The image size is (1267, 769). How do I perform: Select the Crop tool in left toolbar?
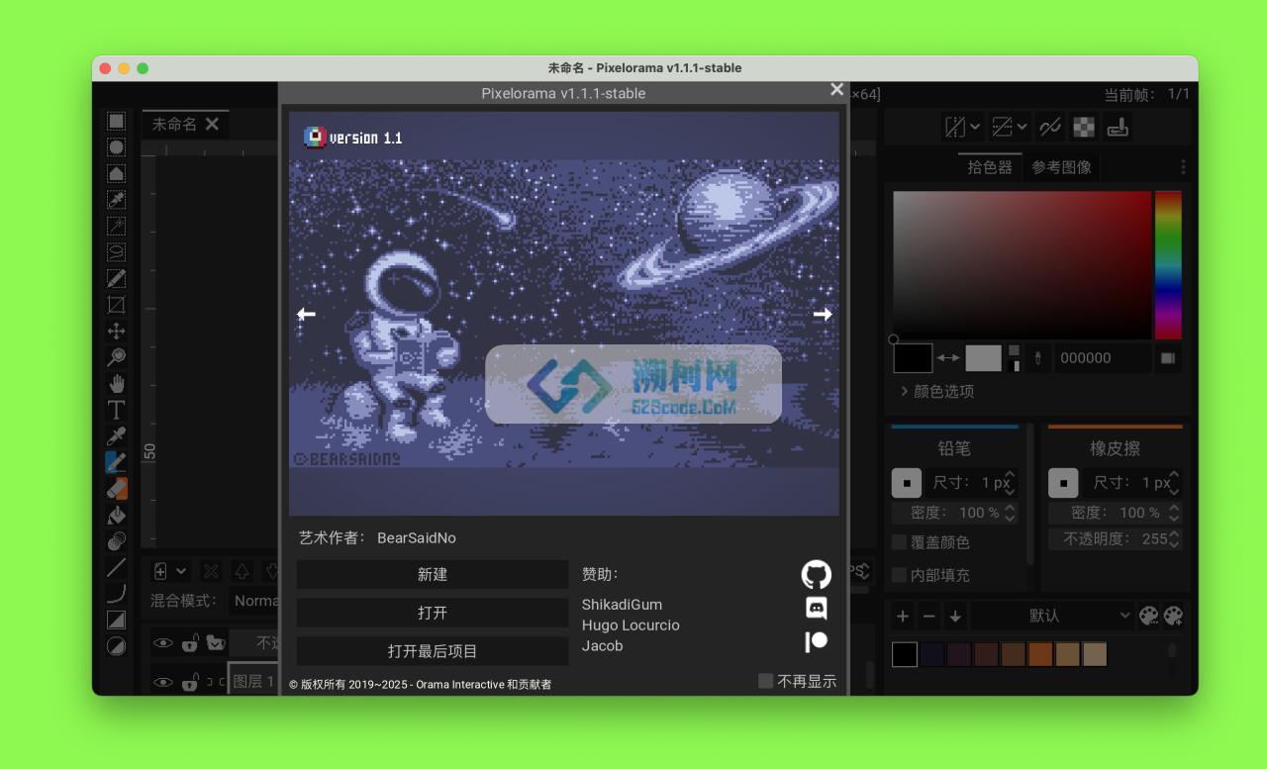coord(116,305)
